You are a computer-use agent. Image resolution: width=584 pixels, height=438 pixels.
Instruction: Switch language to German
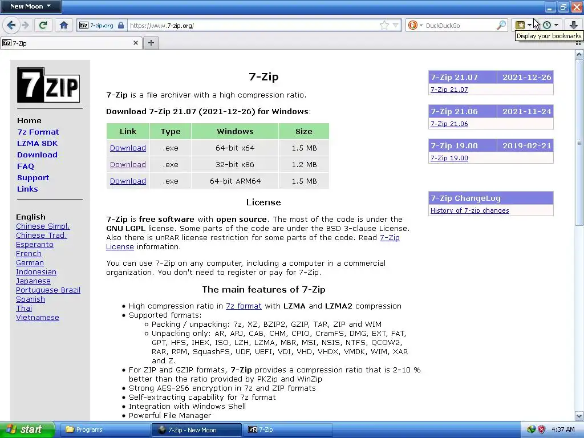30,262
